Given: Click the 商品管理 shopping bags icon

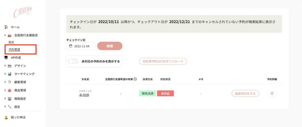Looking at the screenshot, I should (10, 90).
